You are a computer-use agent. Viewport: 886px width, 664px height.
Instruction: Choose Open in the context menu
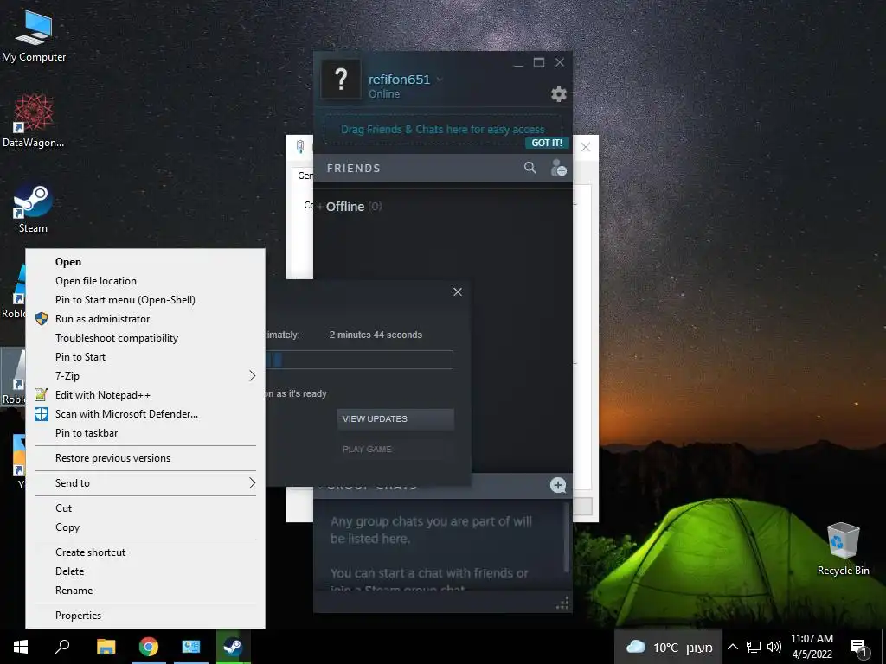point(145,261)
